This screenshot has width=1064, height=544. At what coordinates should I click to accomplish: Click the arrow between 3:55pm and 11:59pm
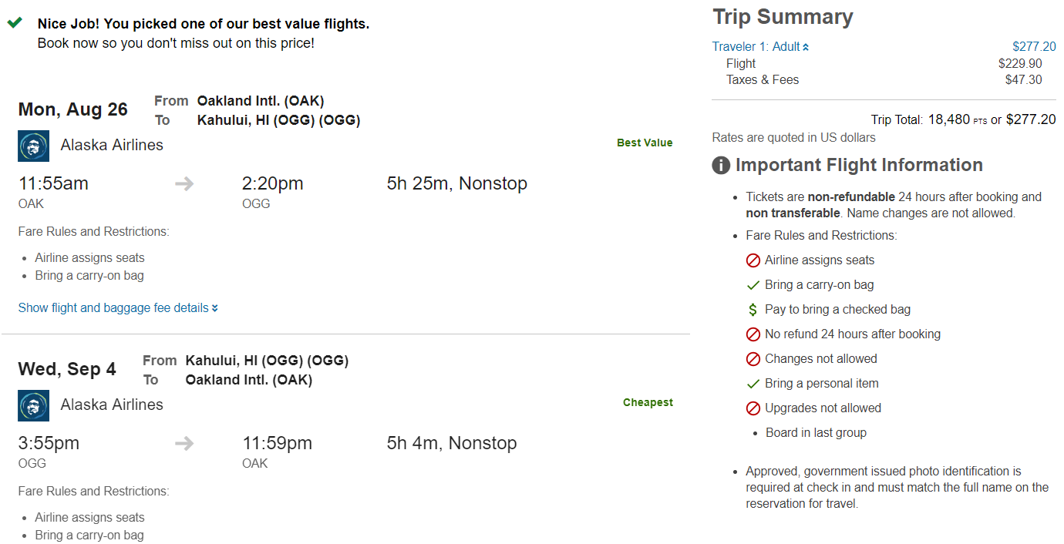[x=184, y=443]
